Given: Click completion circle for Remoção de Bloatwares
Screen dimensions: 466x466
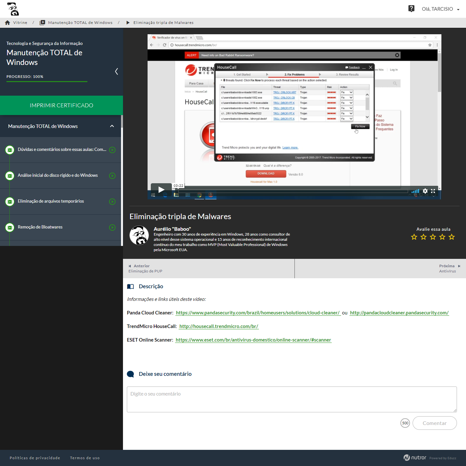Looking at the screenshot, I should pyautogui.click(x=112, y=228).
